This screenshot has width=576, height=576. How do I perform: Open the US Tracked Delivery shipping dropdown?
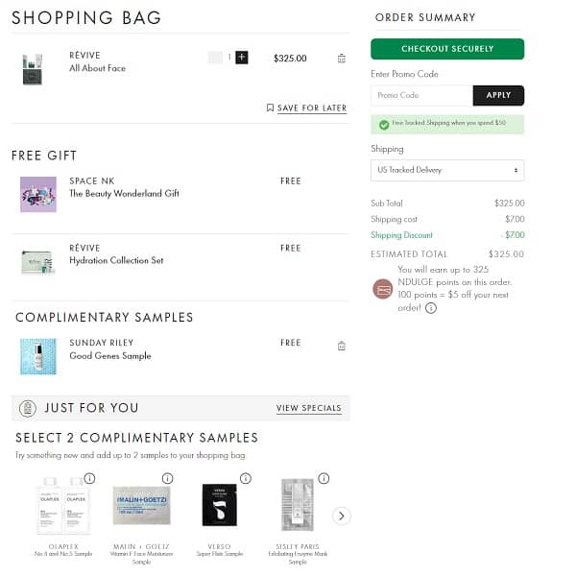pyautogui.click(x=447, y=170)
